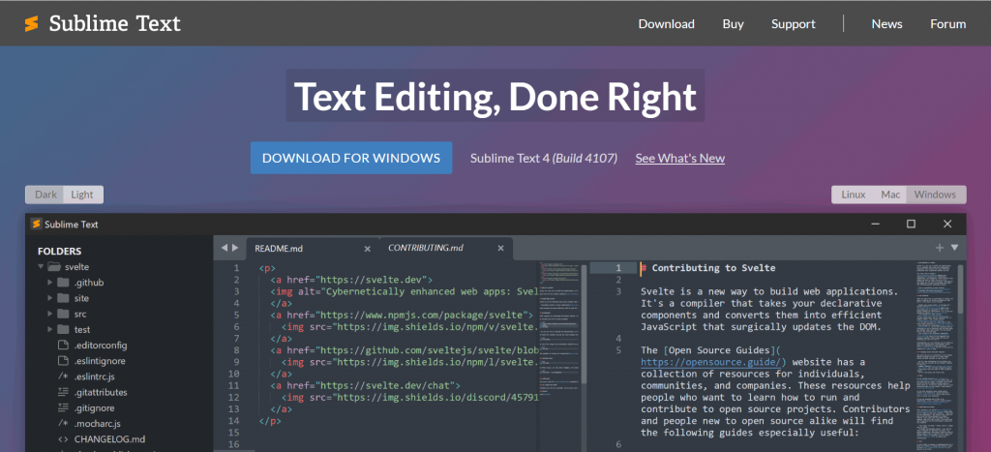Click line number 14 in the left gutter
The height and width of the screenshot is (452, 991).
coord(234,420)
